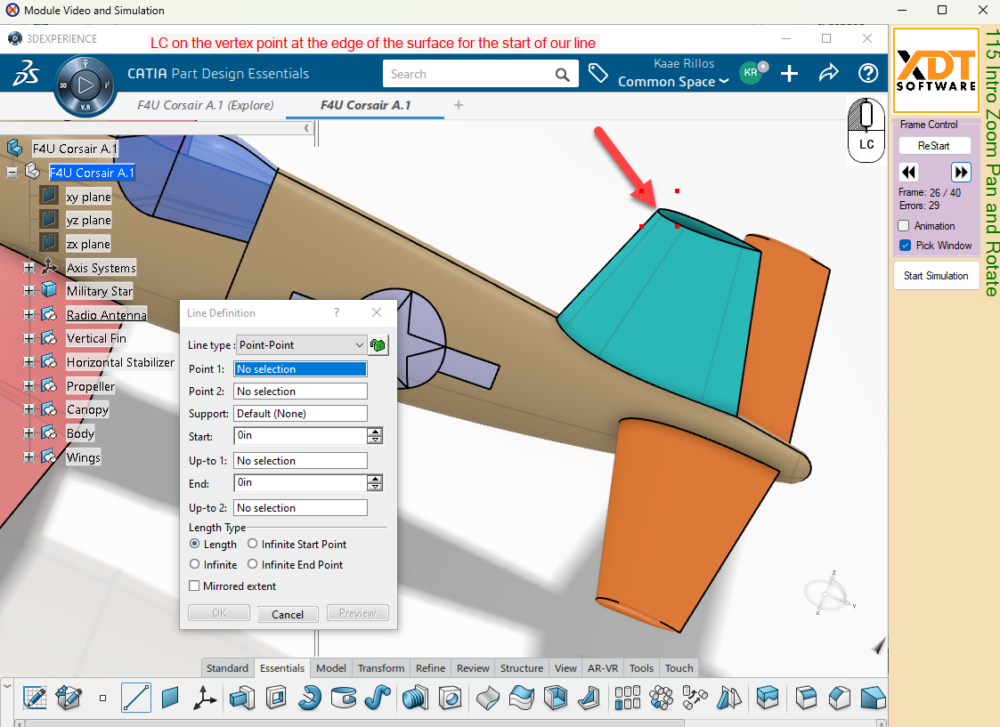Expand the Propeller node
Screen dimensions: 1000x727
click(28, 385)
